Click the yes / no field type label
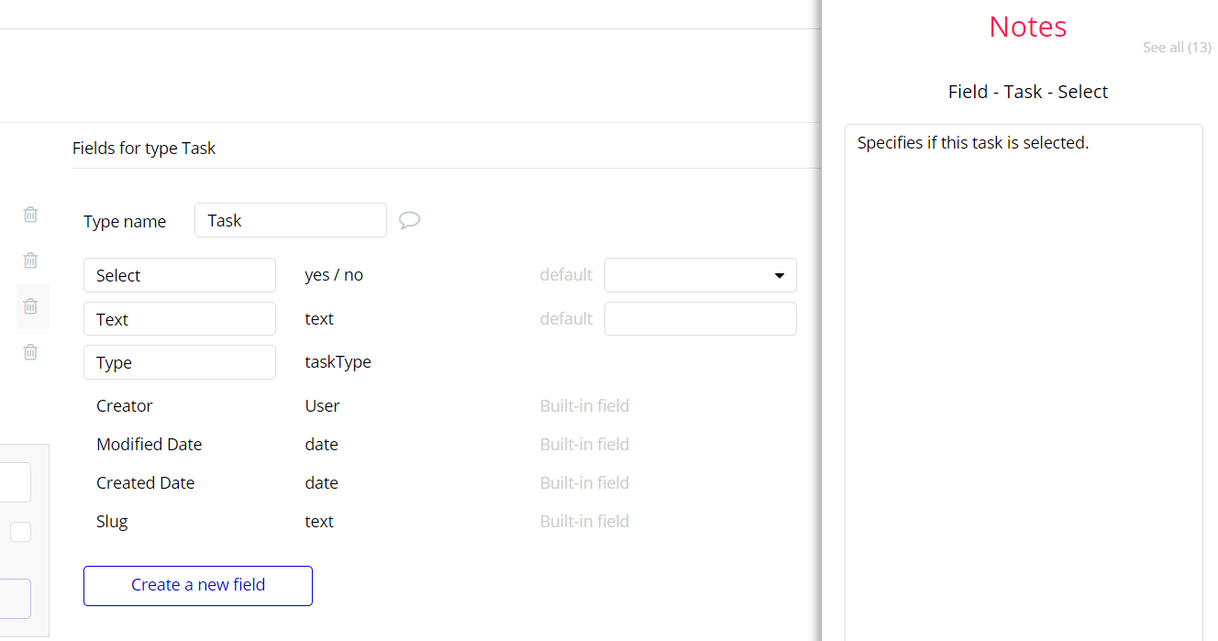1218x641 pixels. (x=334, y=275)
